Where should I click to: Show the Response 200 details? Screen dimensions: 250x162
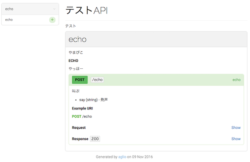coord(236,139)
